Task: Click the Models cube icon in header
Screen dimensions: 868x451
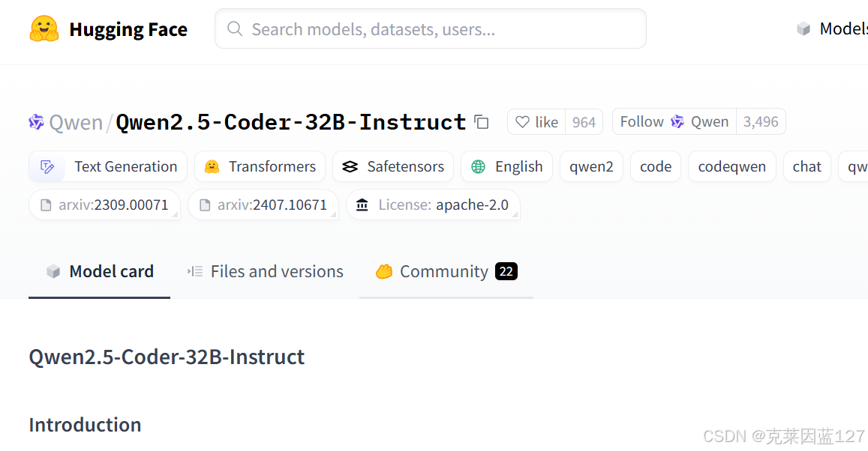Action: click(x=803, y=28)
